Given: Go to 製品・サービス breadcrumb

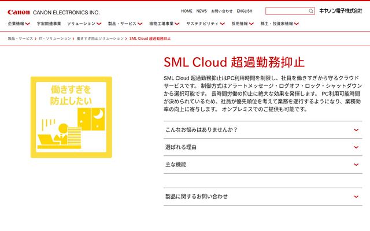Looking at the screenshot, I should pos(20,39).
